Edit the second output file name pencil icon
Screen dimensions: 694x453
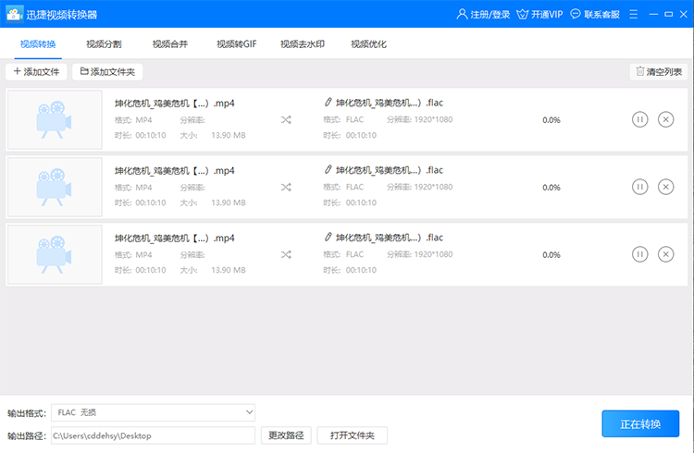pyautogui.click(x=328, y=169)
